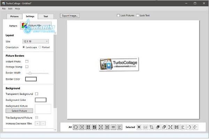
Task: Open the Help menu
Action: tap(17, 9)
